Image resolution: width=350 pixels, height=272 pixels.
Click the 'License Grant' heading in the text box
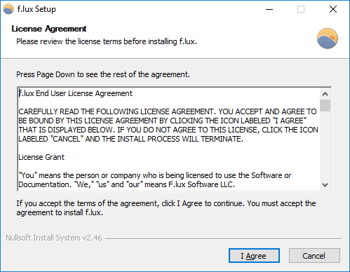point(41,157)
